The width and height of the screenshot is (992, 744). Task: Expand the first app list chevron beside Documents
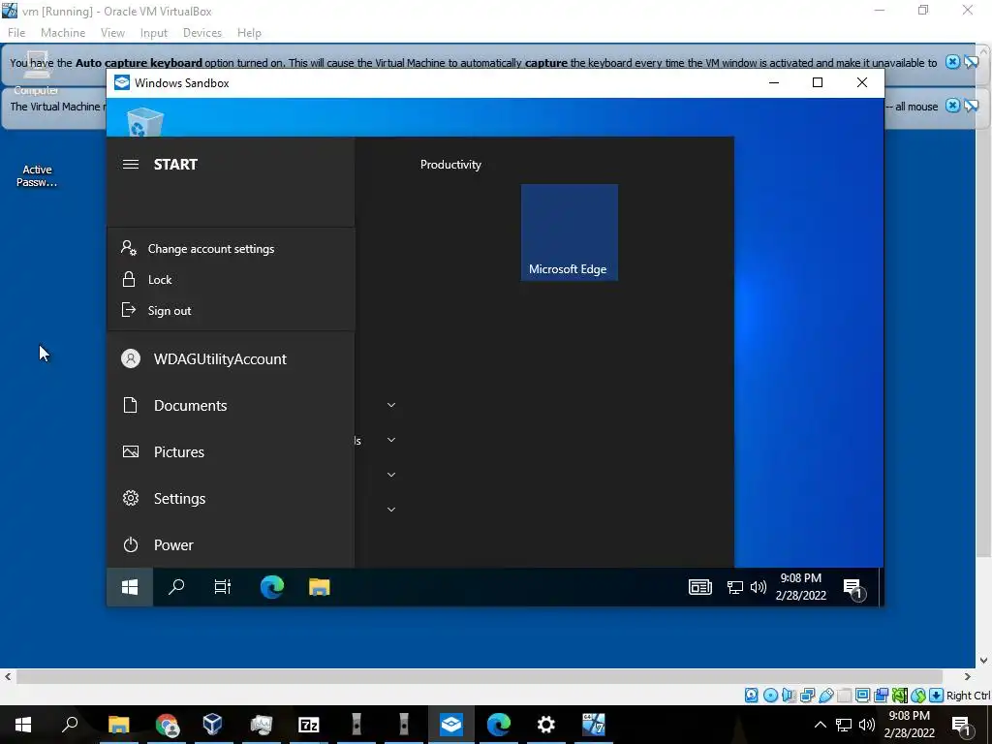tap(391, 405)
